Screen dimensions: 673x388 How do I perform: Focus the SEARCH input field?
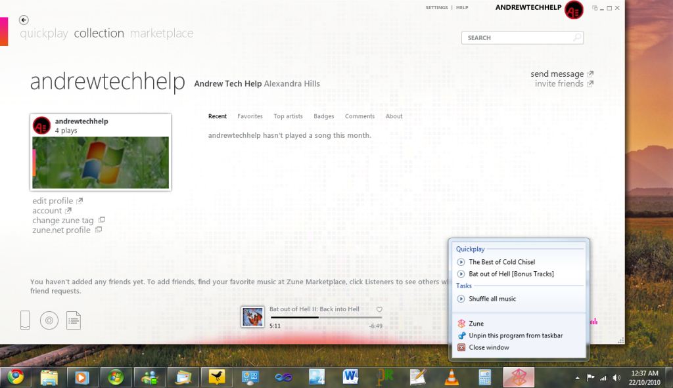[x=522, y=37]
